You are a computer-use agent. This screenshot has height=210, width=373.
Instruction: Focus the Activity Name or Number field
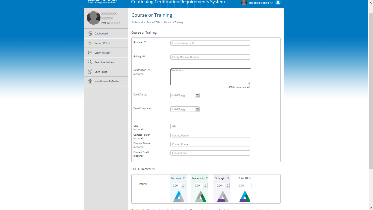210,57
